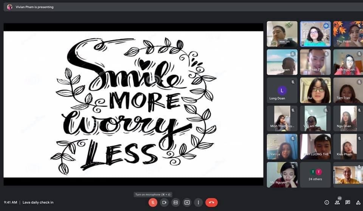Viewport: 363px width, 211px height.
Task: Leave call with red hang-up button
Action: point(211,202)
